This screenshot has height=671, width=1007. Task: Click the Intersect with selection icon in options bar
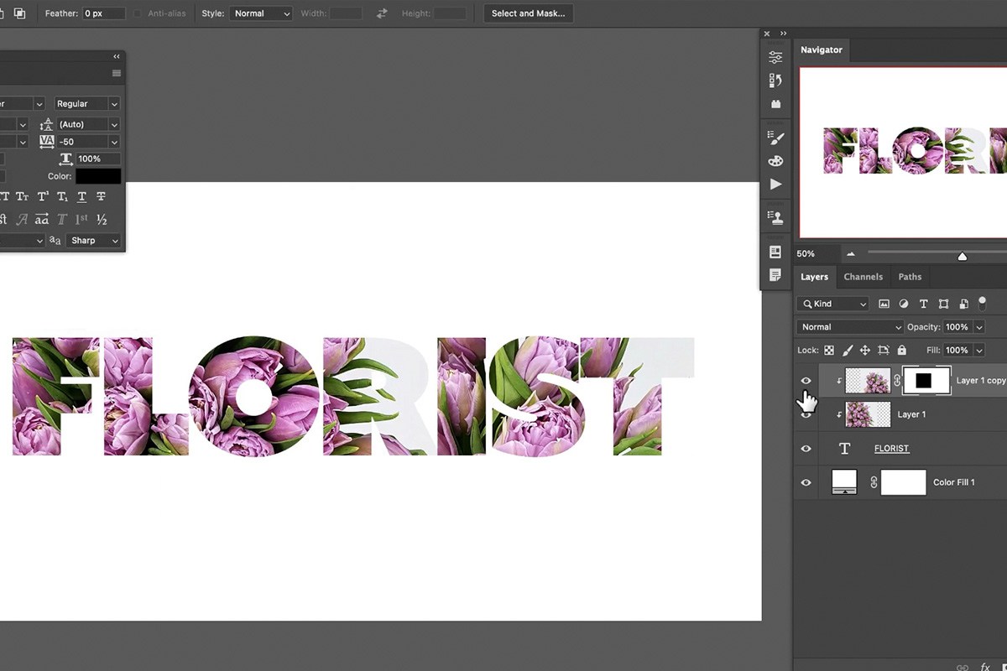coord(19,13)
